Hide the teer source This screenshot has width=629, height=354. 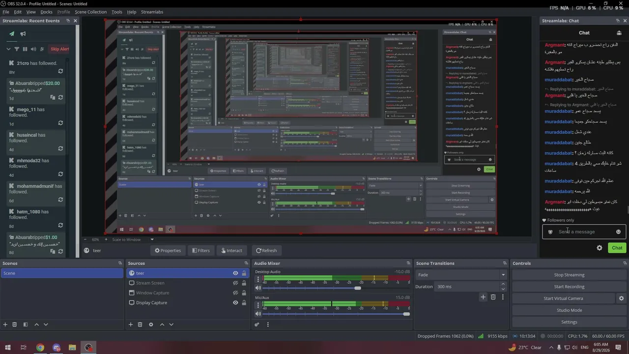point(235,273)
